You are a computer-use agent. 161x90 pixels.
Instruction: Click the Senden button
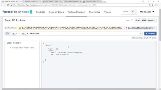(x=150, y=33)
